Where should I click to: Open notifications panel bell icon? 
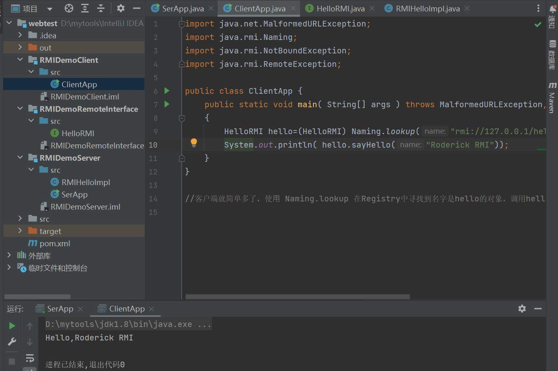(552, 10)
